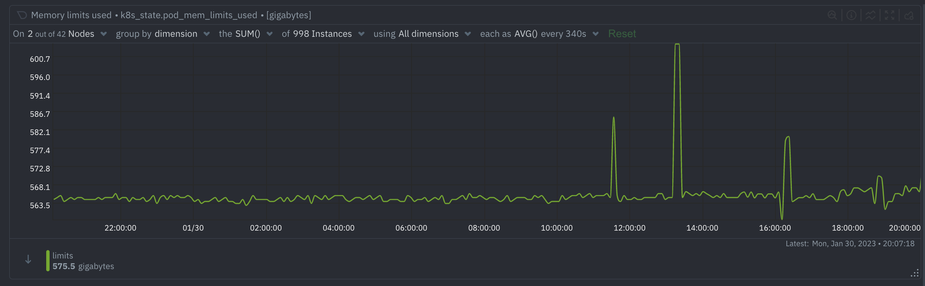Screen dimensions: 925x286
Task: Click the limits green color bar
Action: (48, 261)
